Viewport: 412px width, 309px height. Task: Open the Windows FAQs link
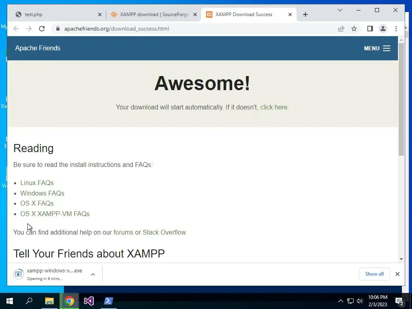42,194
